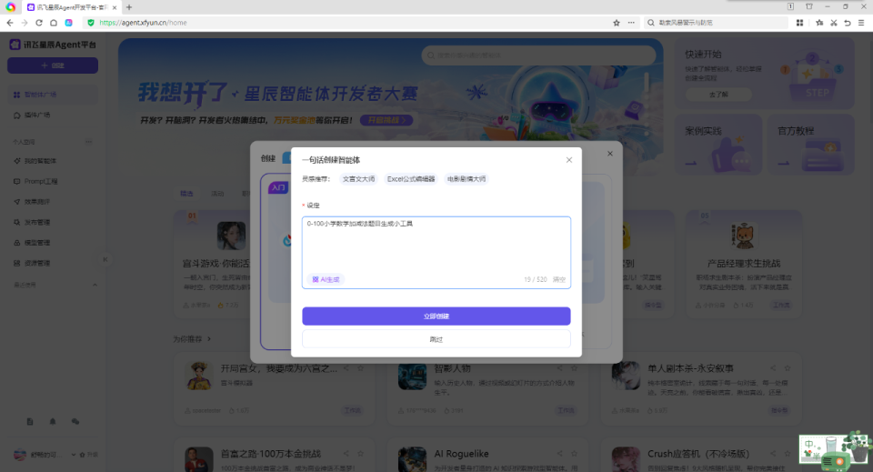Screen dimensions: 873x472
Task: Click the 去了解 button in 快速开始 card
Action: point(718,95)
